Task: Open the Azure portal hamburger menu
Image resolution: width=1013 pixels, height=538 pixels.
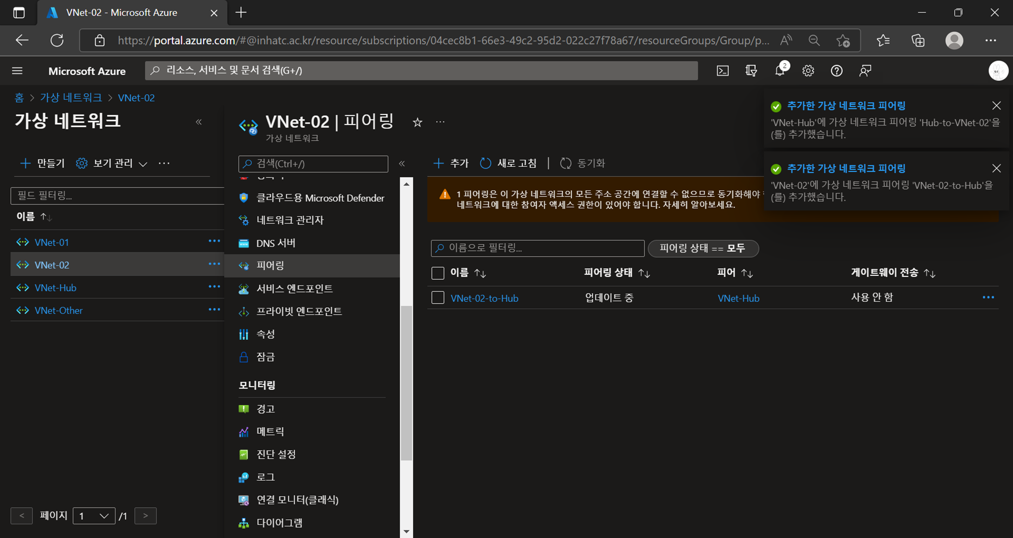Action: [17, 71]
